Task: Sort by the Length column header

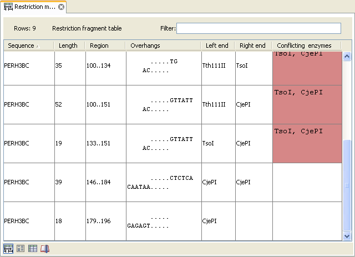Action: 69,46
